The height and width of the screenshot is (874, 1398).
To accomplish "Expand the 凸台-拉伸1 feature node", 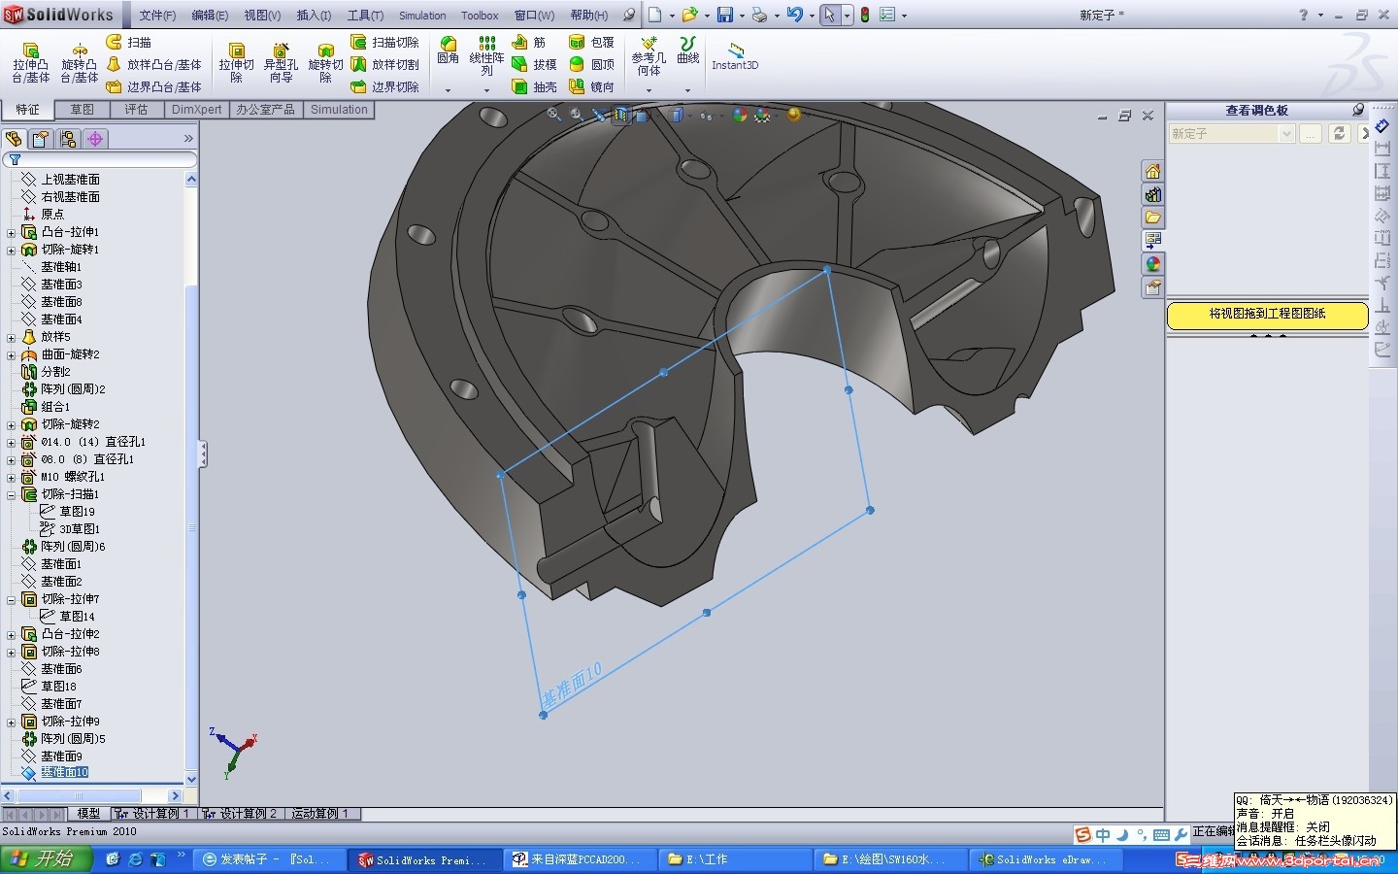I will pos(11,232).
